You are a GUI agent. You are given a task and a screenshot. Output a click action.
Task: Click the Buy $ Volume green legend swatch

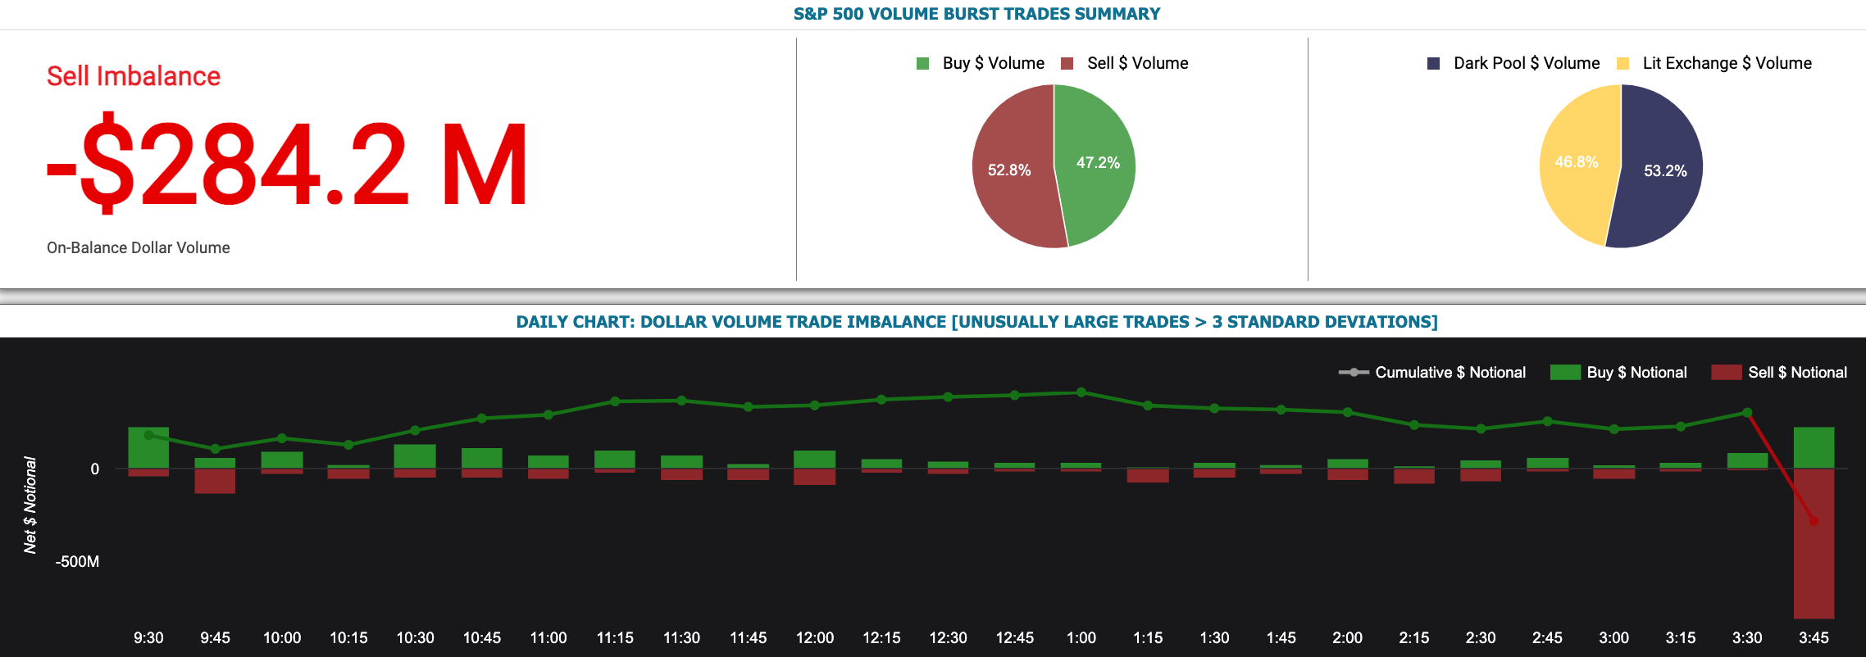pyautogui.click(x=922, y=64)
